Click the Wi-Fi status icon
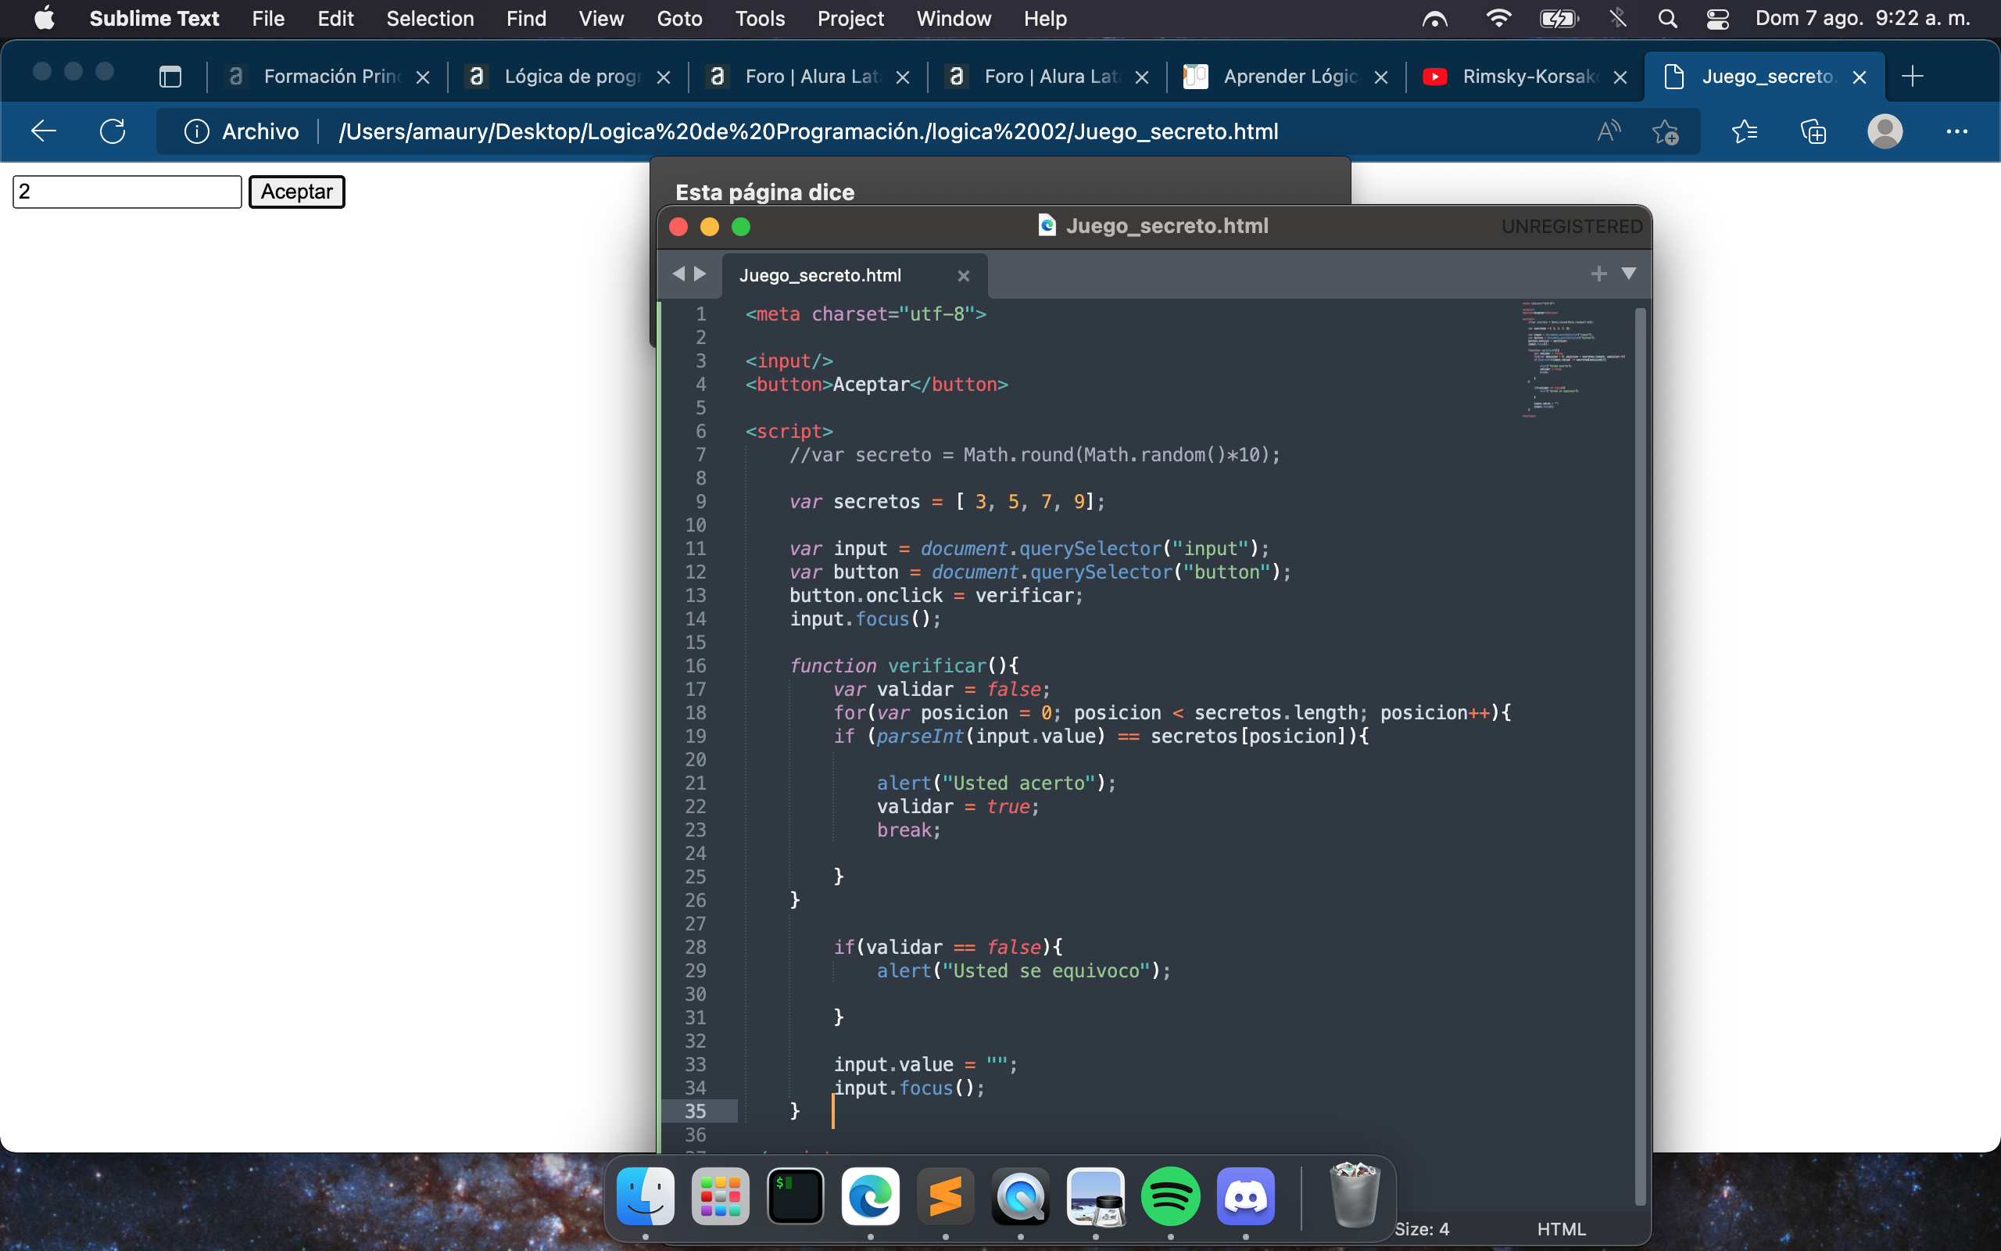The width and height of the screenshot is (2001, 1251). coord(1498,18)
